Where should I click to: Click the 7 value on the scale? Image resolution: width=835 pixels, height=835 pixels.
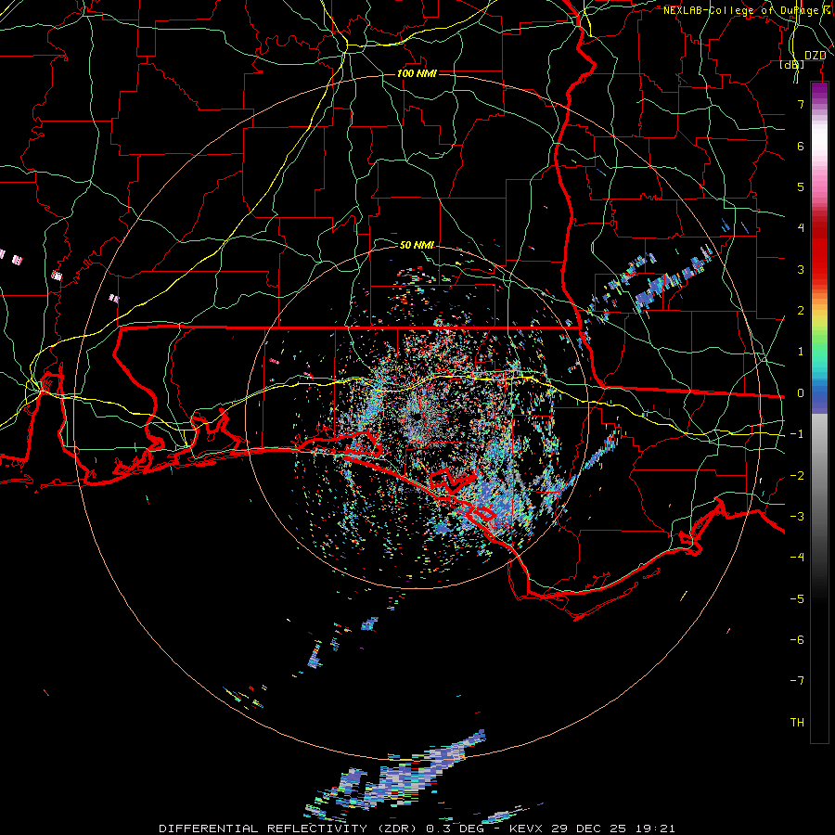(x=801, y=104)
